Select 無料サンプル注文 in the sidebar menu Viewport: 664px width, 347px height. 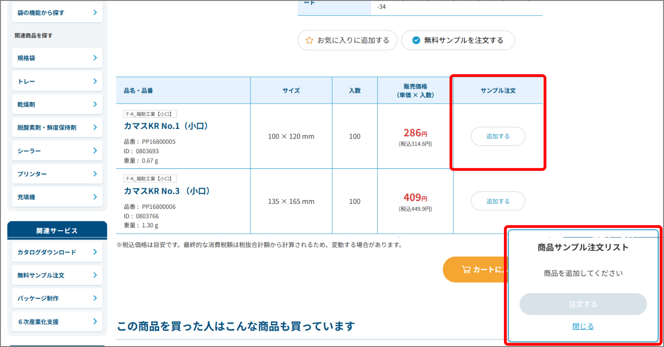[x=57, y=275]
